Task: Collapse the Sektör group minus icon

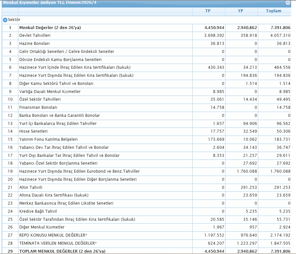Action: 5,20
